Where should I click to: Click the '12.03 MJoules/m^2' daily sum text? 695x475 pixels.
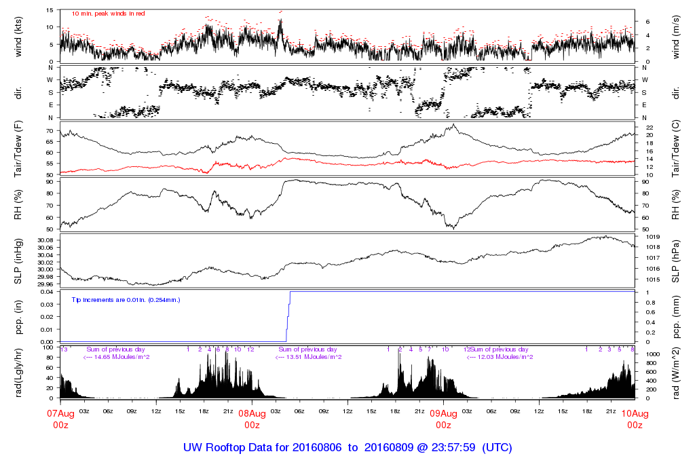tap(505, 357)
